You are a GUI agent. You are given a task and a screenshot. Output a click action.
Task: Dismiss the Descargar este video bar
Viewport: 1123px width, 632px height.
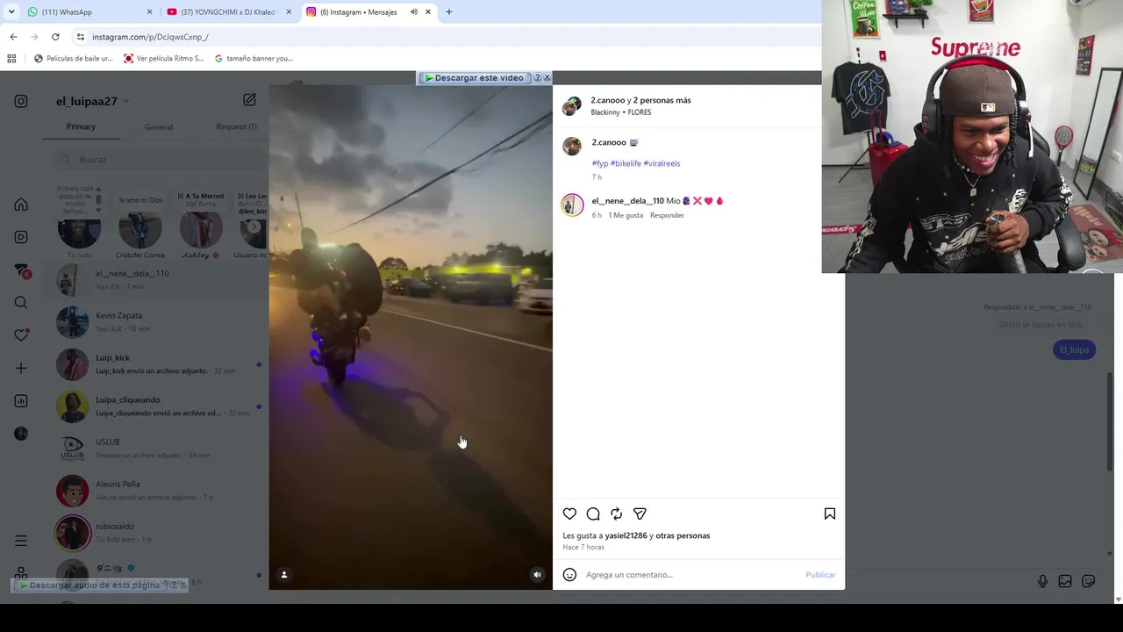(547, 77)
